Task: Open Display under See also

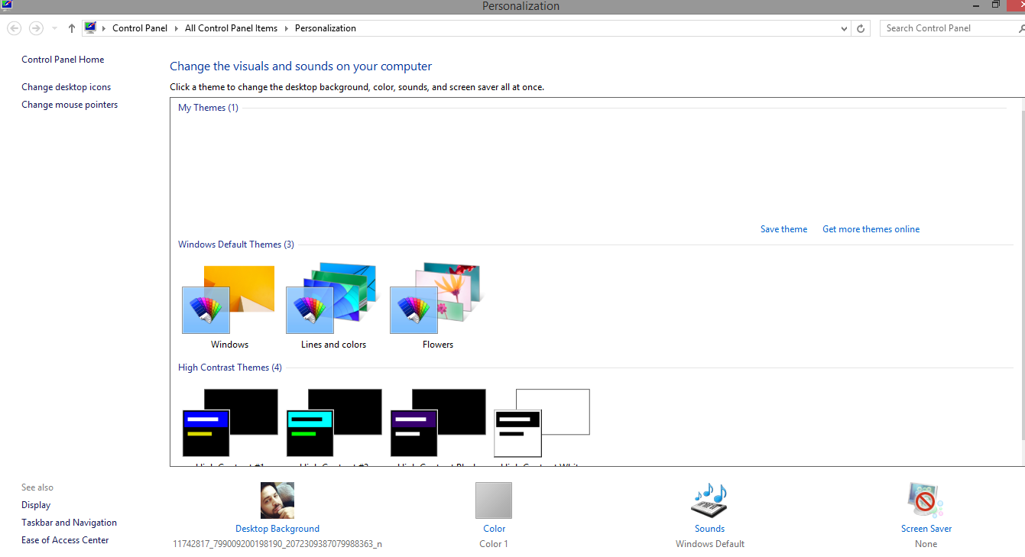Action: pos(36,505)
